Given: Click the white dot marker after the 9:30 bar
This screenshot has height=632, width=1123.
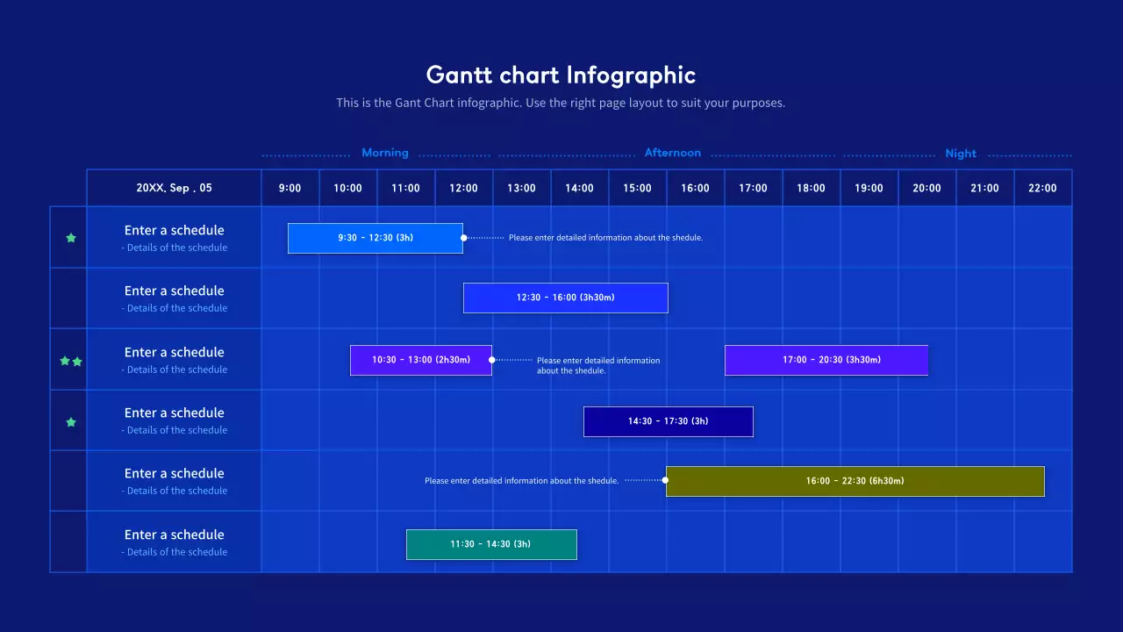Looking at the screenshot, I should 464,237.
